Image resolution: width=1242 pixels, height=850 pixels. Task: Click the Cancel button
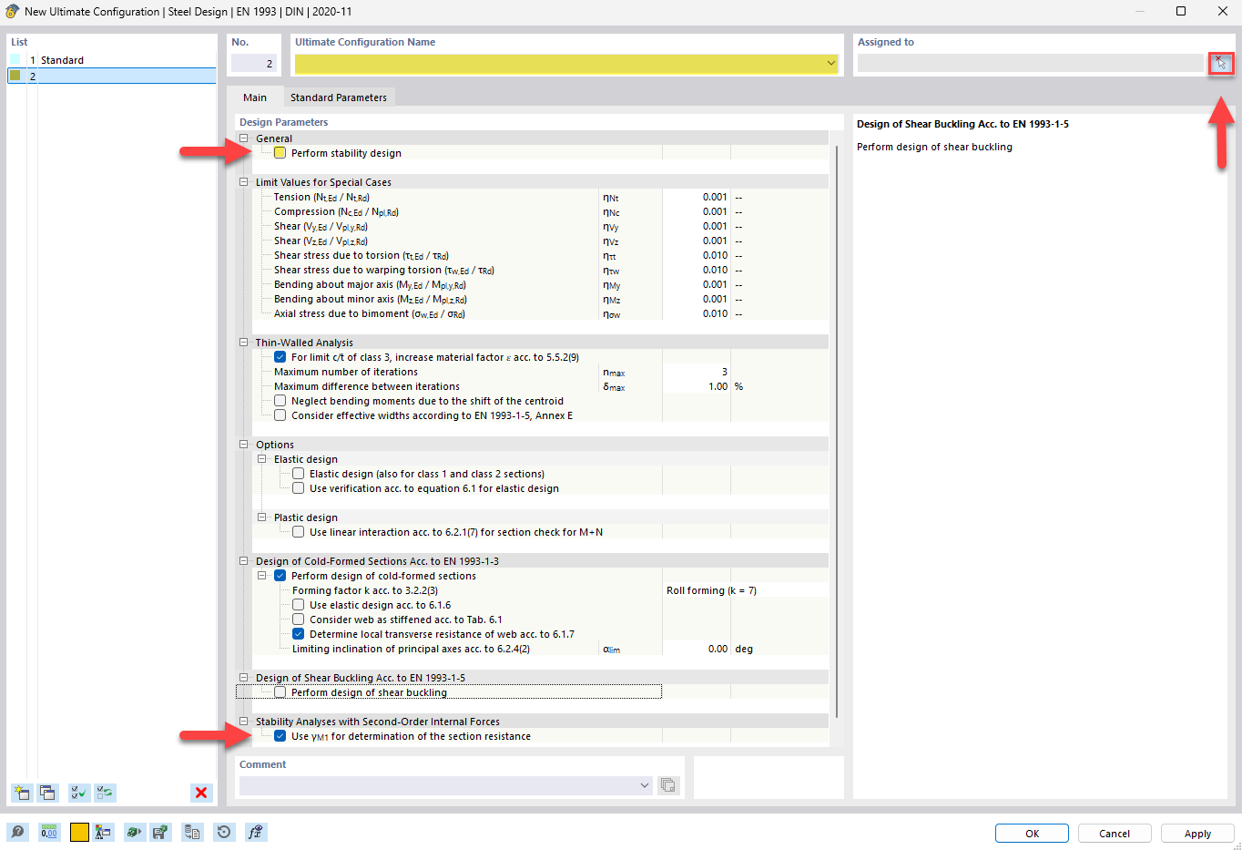coord(1115,834)
